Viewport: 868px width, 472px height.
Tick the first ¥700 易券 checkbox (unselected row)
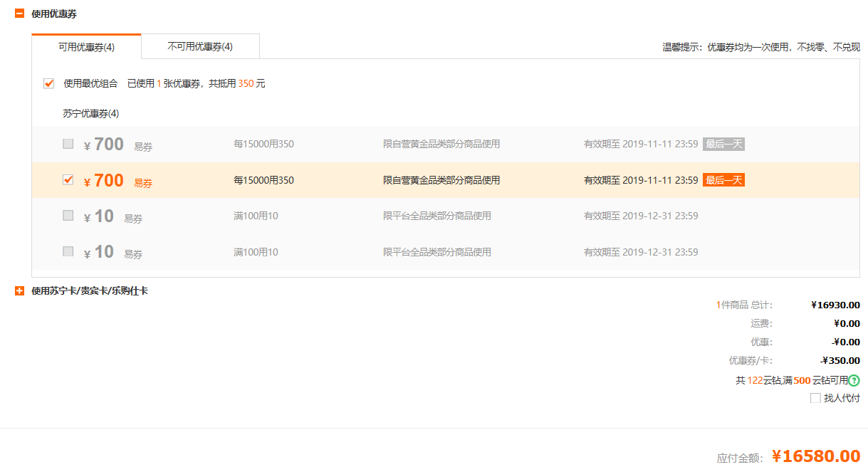pos(68,143)
